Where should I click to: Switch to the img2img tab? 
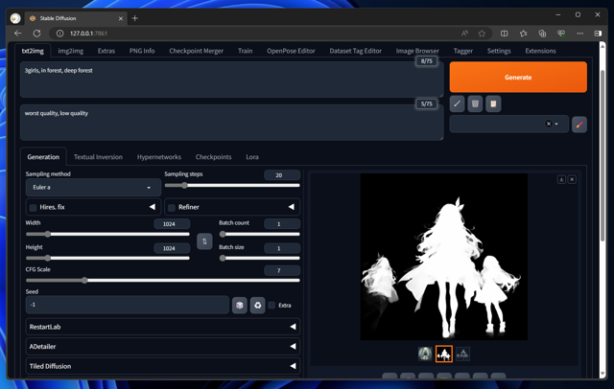pos(70,51)
